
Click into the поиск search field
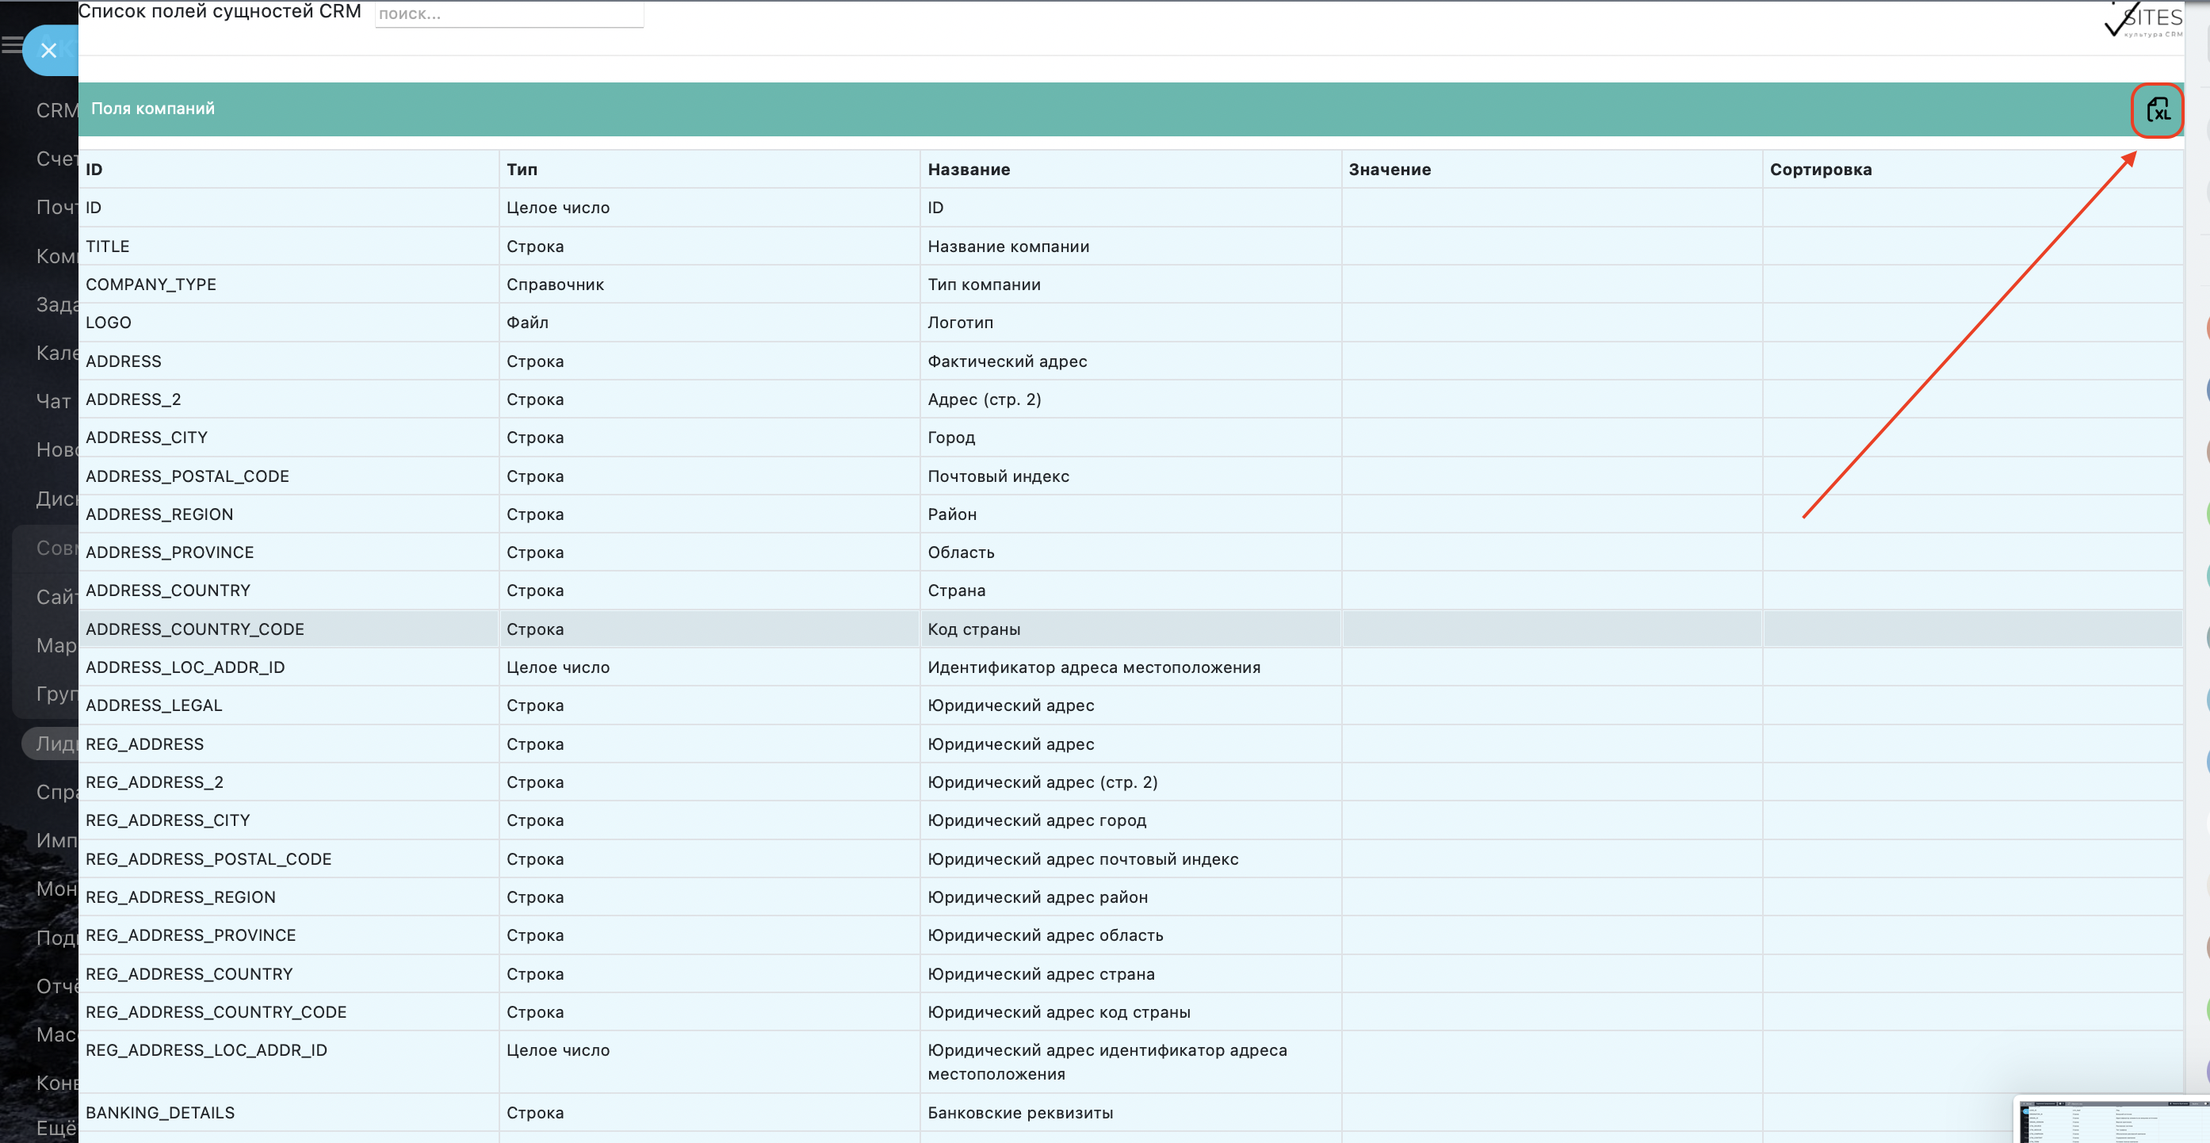509,13
